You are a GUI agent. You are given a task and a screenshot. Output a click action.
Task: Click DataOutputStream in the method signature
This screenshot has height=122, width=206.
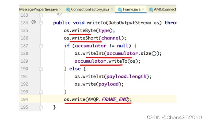click(130, 23)
